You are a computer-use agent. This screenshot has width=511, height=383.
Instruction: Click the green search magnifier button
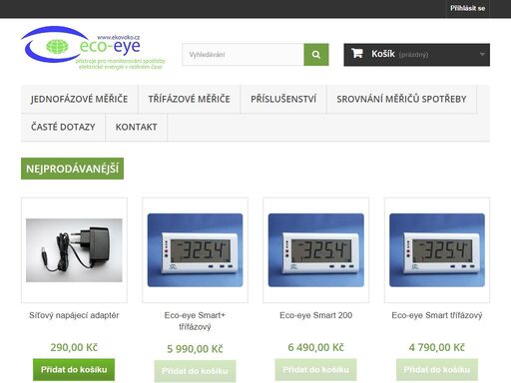316,55
